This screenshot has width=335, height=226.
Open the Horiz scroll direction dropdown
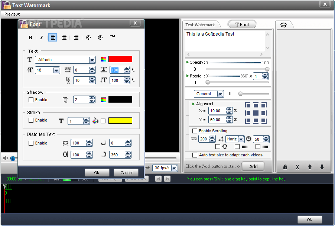coord(241,139)
